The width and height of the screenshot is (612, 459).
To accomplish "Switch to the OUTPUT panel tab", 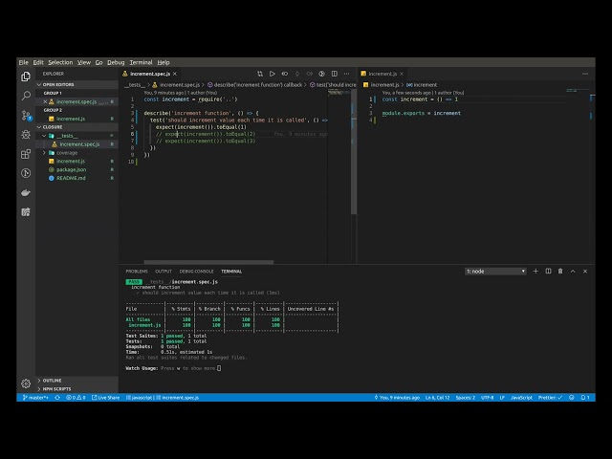I will (164, 272).
